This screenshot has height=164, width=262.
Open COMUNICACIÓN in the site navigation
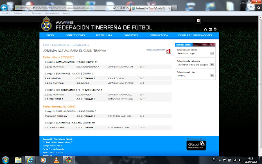tap(159, 35)
